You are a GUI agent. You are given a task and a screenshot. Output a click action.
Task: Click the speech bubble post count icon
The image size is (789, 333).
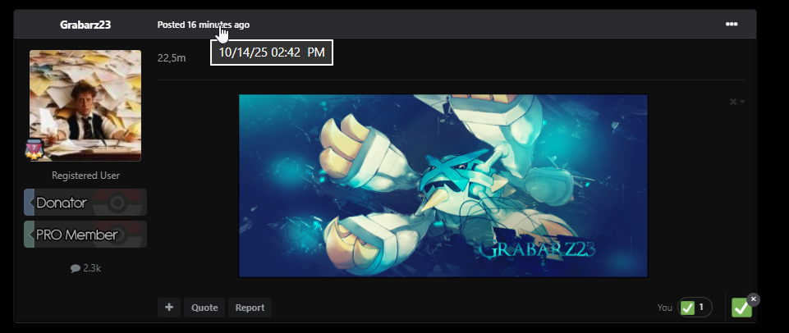click(76, 268)
